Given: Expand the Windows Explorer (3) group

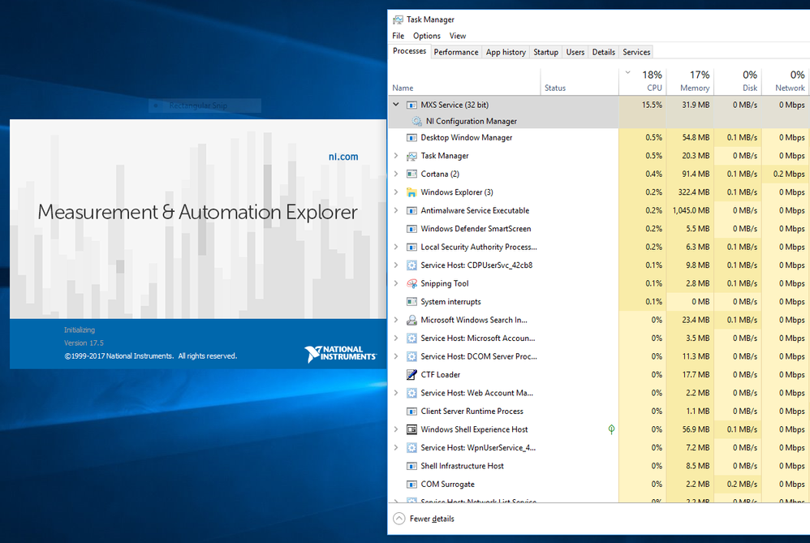Looking at the screenshot, I should coord(396,192).
